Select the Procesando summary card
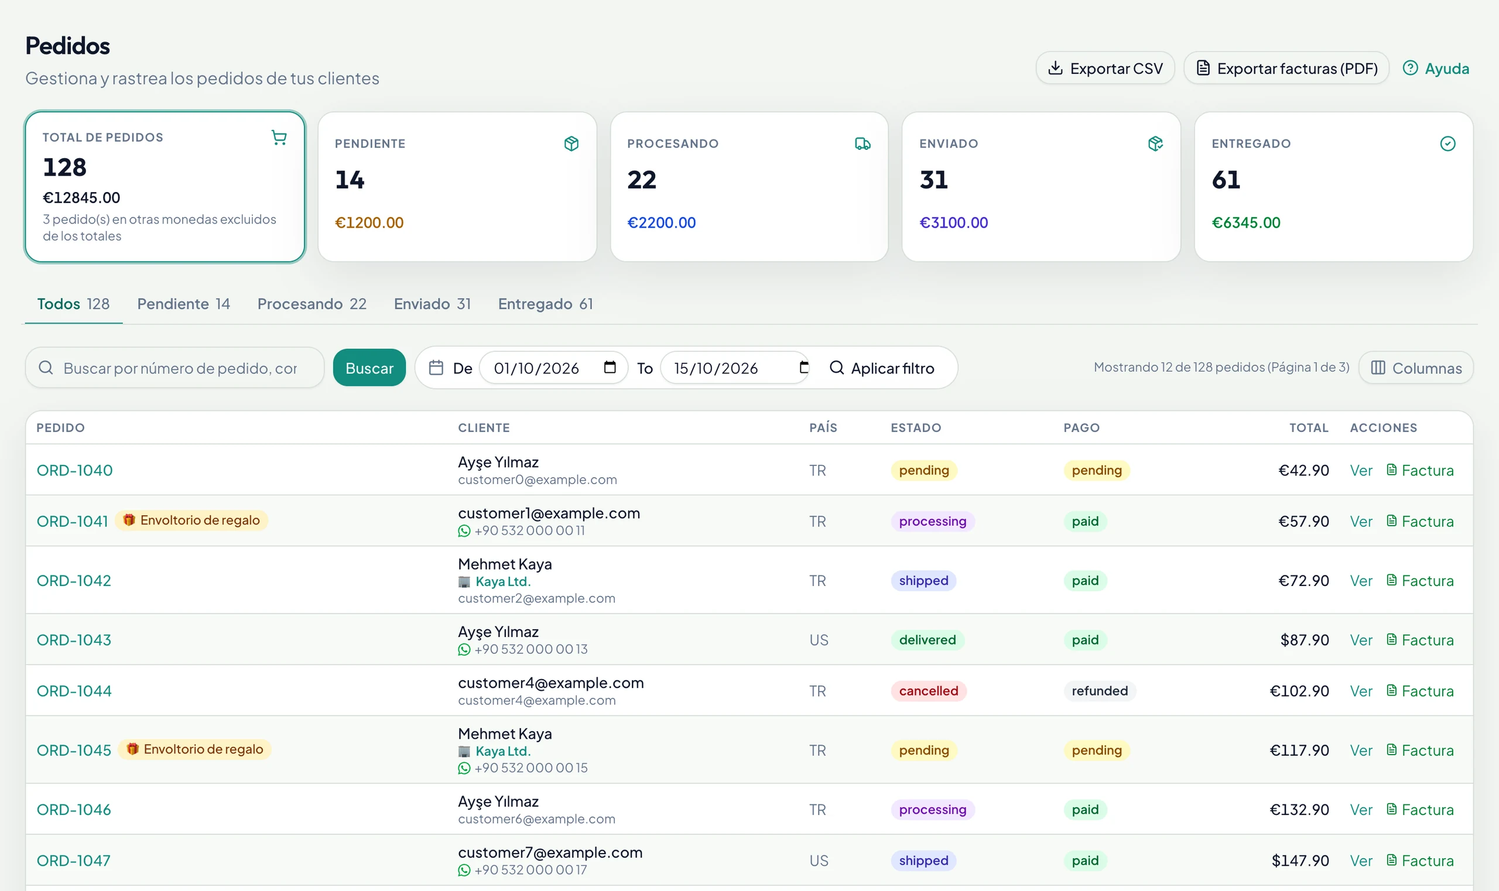This screenshot has width=1499, height=891. pyautogui.click(x=749, y=187)
